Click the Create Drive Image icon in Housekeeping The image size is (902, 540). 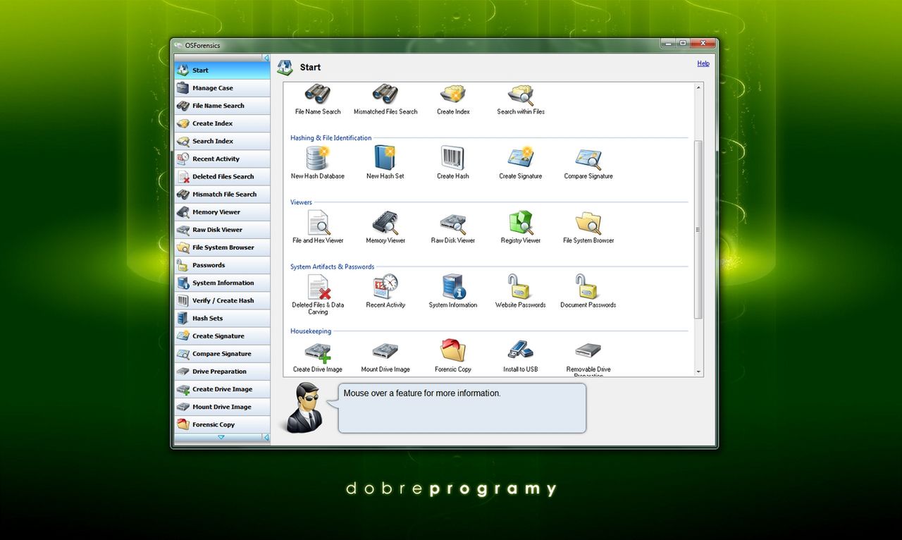click(x=318, y=352)
